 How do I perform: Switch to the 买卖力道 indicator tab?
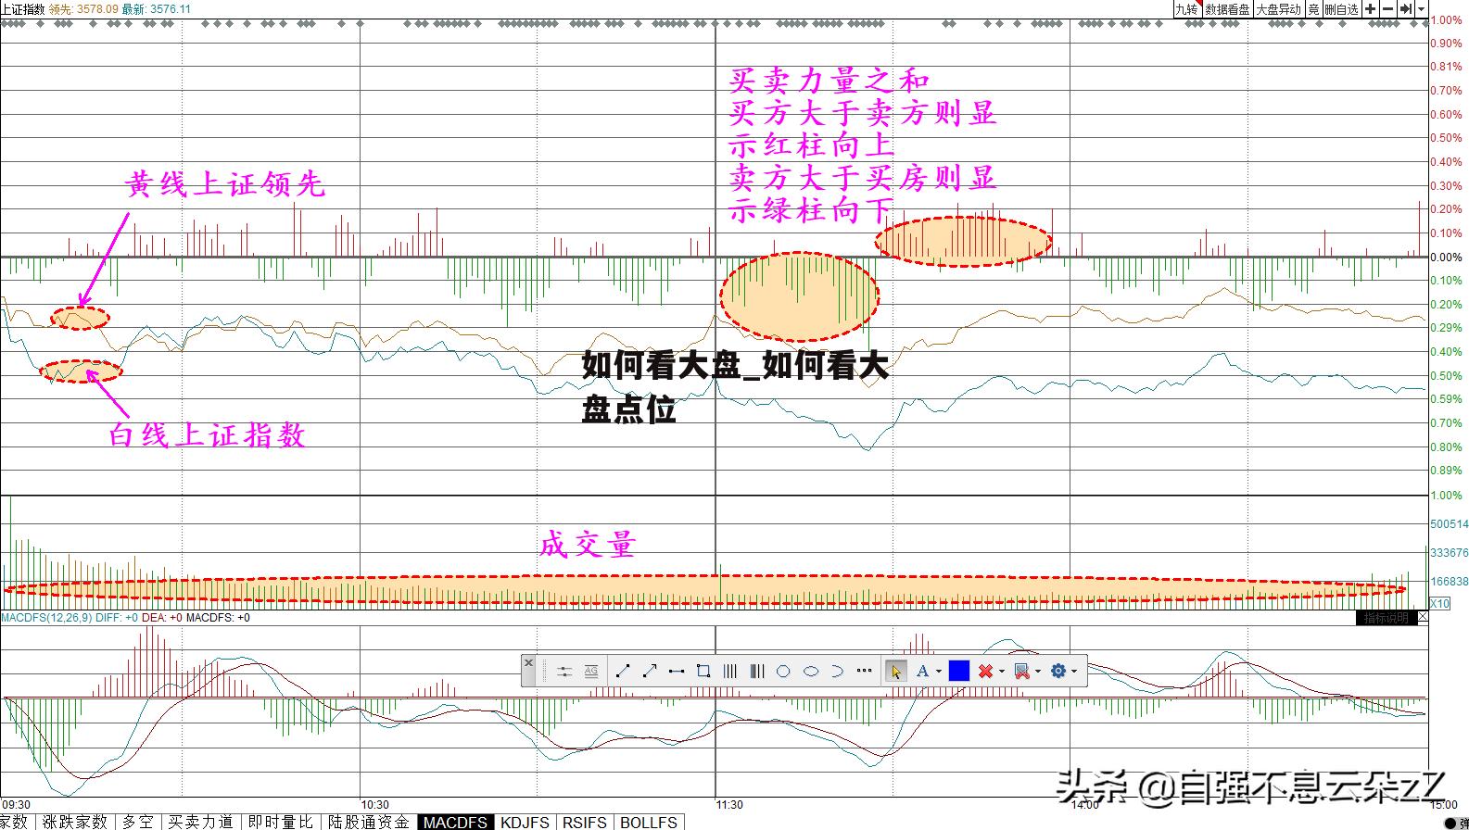(x=200, y=822)
